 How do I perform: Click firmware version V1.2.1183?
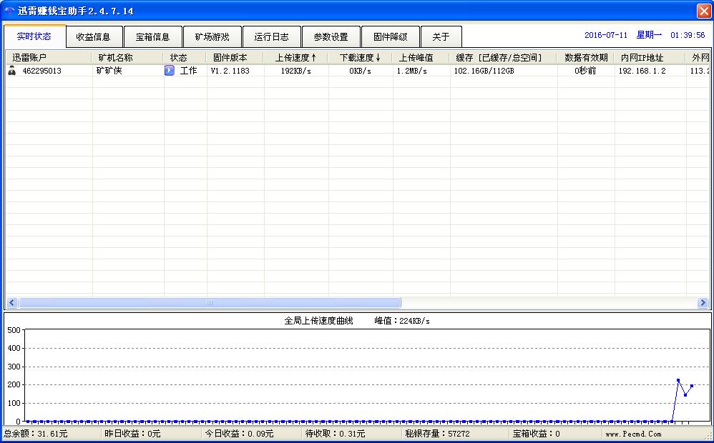[230, 71]
